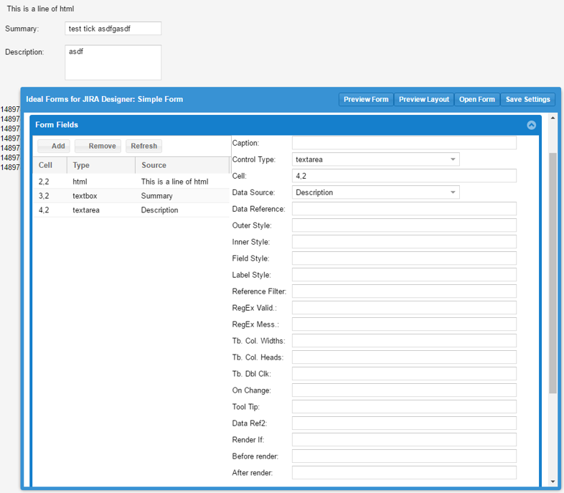Image resolution: width=564 pixels, height=493 pixels.
Task: Click Preview Layout button
Action: pos(423,99)
